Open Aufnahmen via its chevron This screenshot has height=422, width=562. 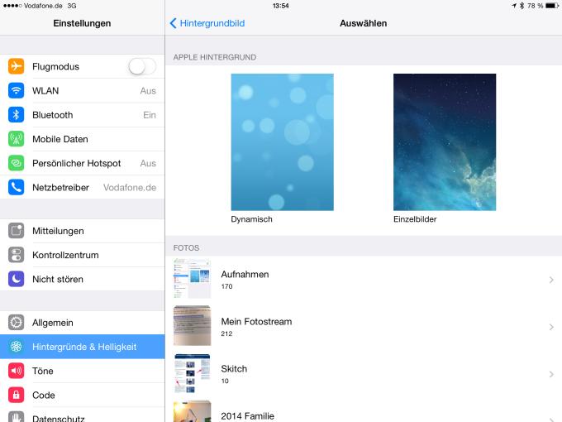(x=551, y=280)
